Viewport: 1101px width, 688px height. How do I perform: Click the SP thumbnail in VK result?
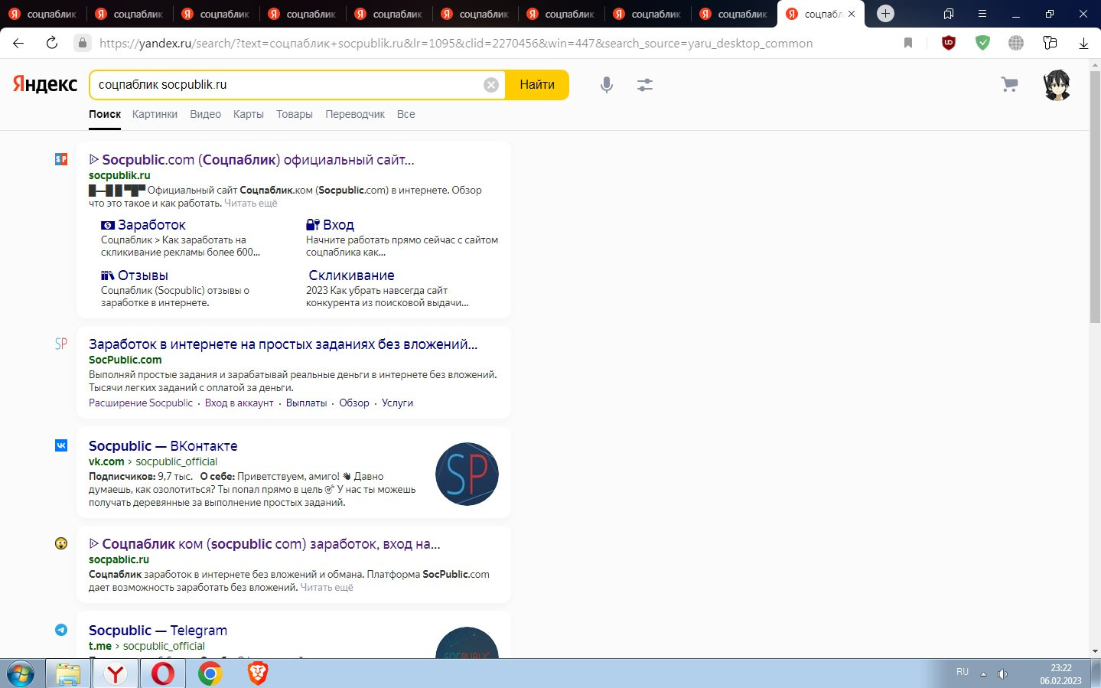467,474
